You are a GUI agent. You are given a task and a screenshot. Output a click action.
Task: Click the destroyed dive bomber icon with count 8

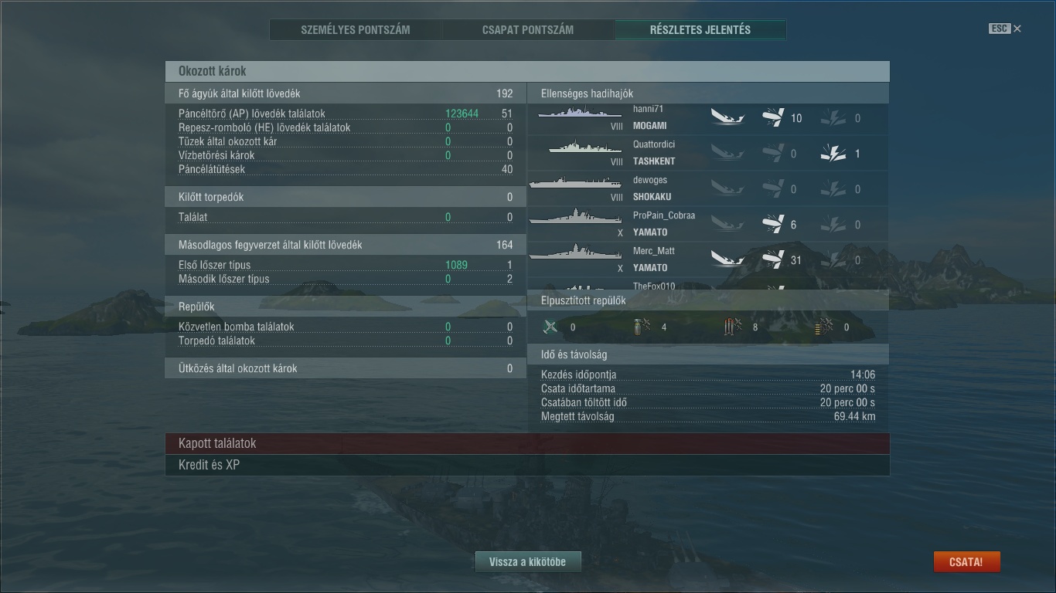(734, 327)
